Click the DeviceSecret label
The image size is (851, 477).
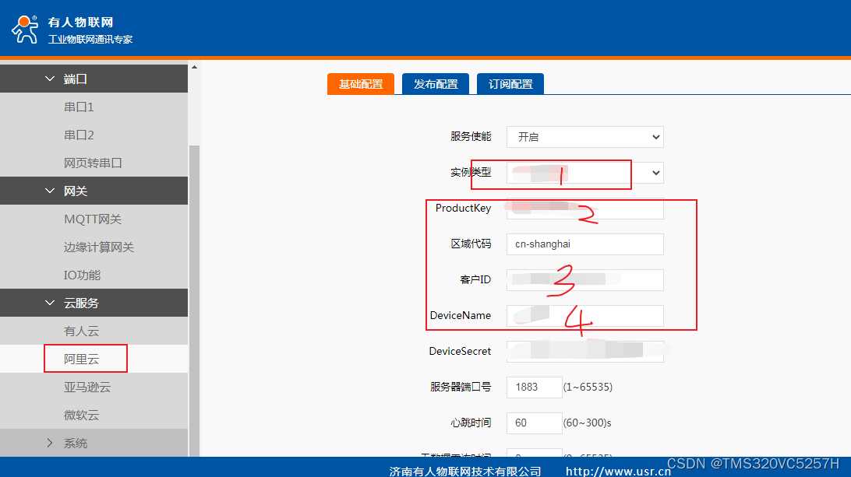(460, 351)
